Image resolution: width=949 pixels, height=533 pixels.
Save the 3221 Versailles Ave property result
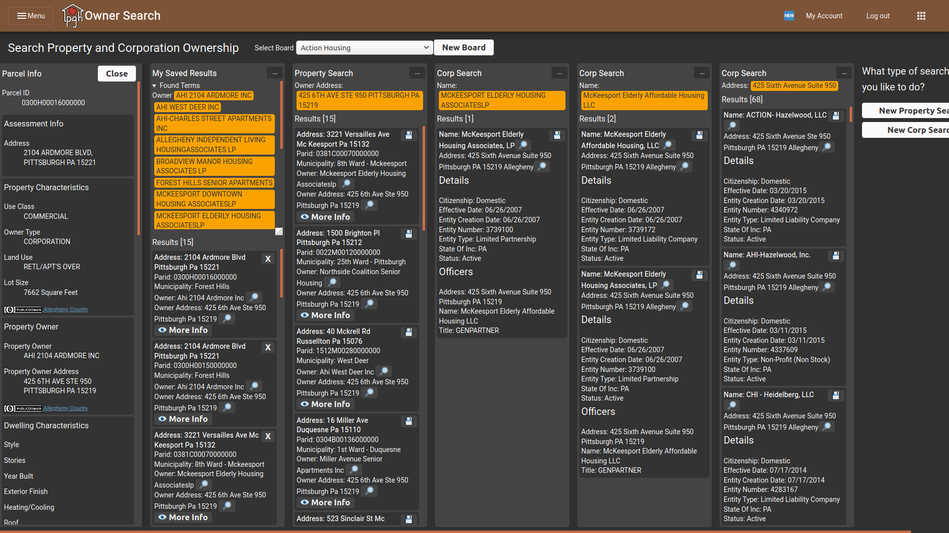[409, 135]
